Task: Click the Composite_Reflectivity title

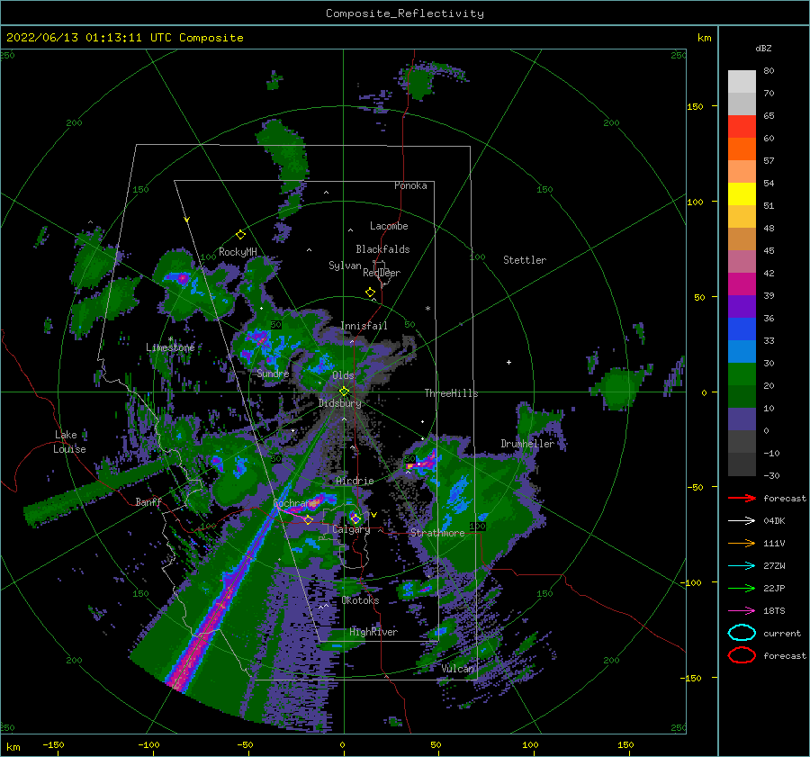Action: pos(404,14)
